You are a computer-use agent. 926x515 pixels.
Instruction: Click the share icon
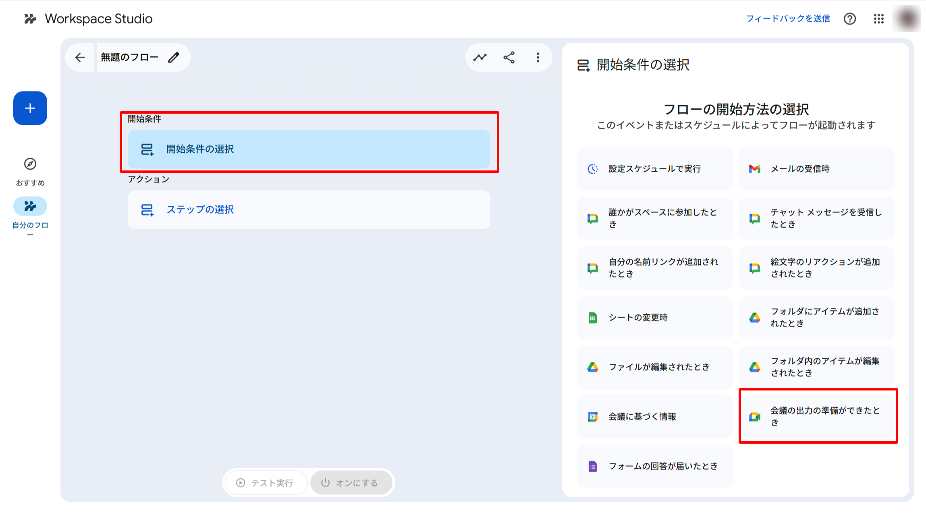[509, 58]
